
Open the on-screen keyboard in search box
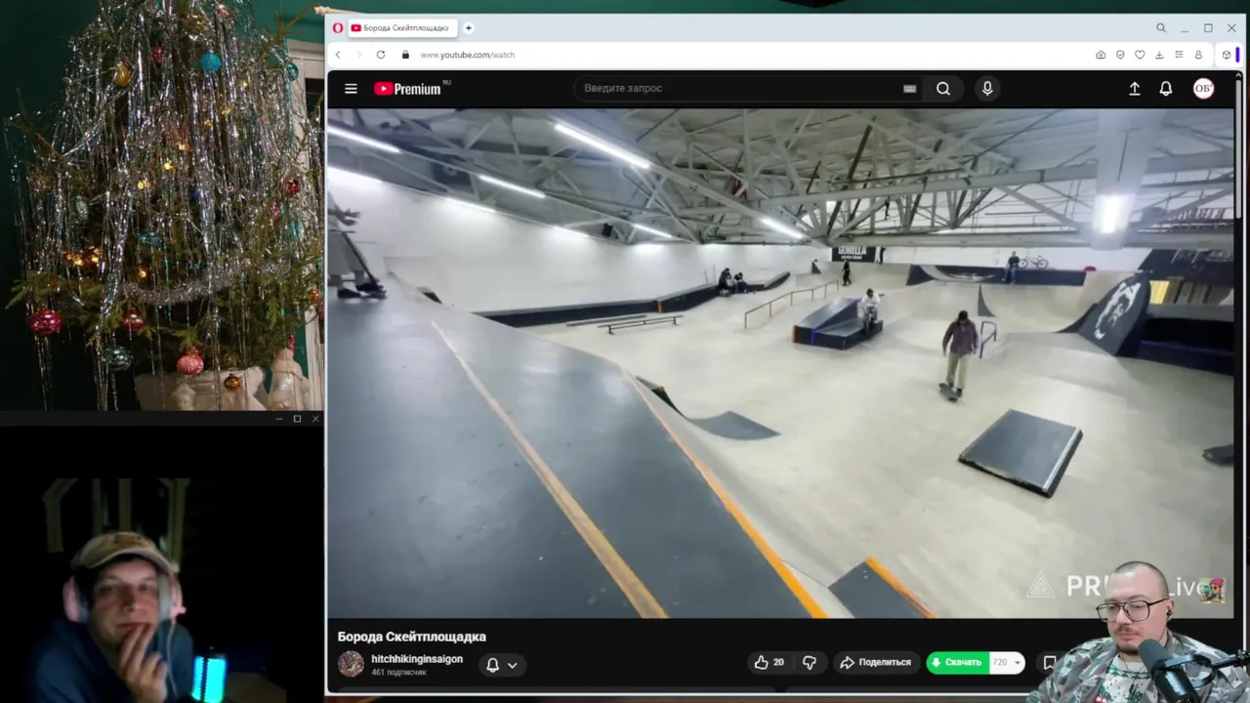click(x=909, y=88)
